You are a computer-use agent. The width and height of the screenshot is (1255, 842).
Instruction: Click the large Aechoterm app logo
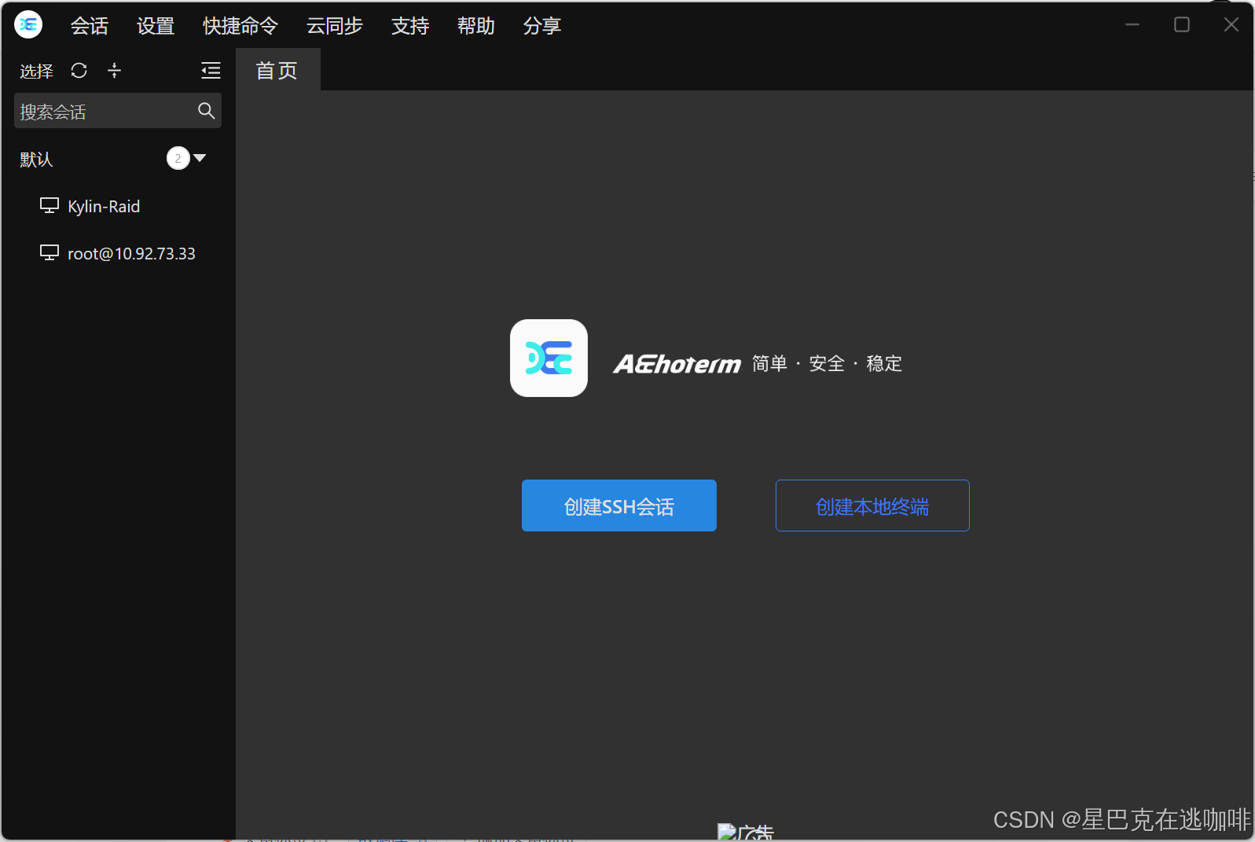click(549, 358)
